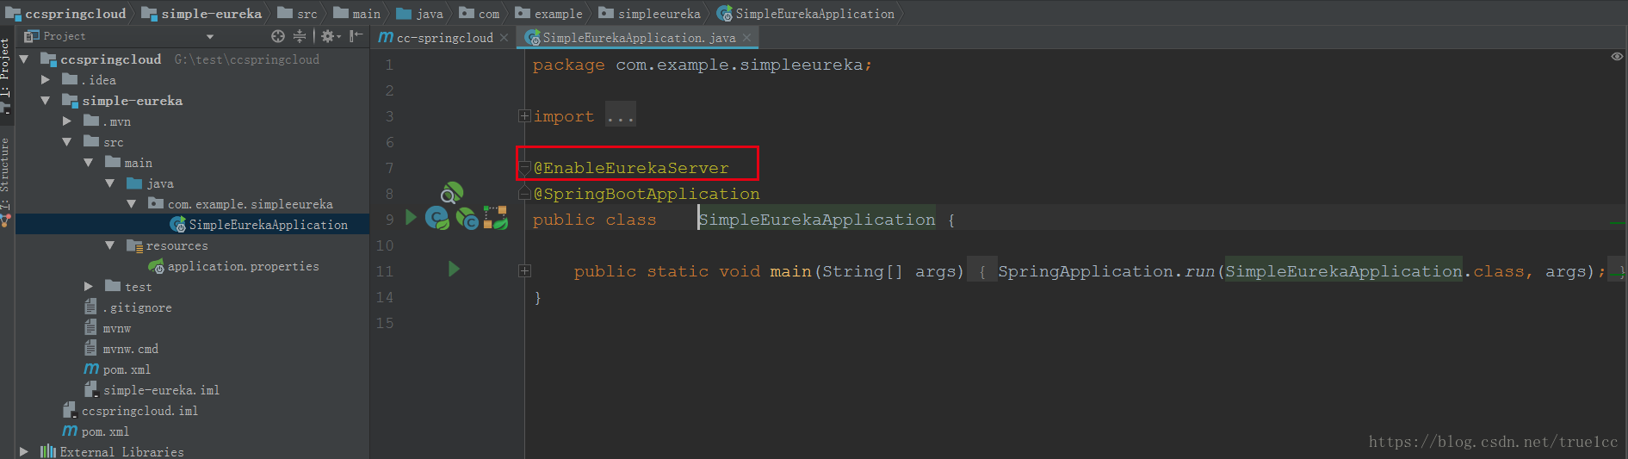Close the SimpleEurekaApplication.java tab
The image size is (1628, 459).
tap(746, 38)
